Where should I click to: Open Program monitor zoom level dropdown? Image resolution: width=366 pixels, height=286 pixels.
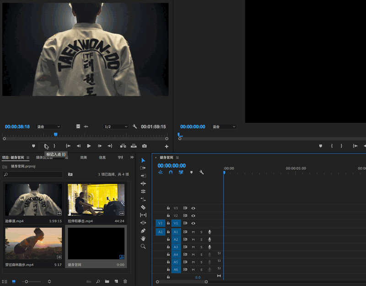click(224, 127)
